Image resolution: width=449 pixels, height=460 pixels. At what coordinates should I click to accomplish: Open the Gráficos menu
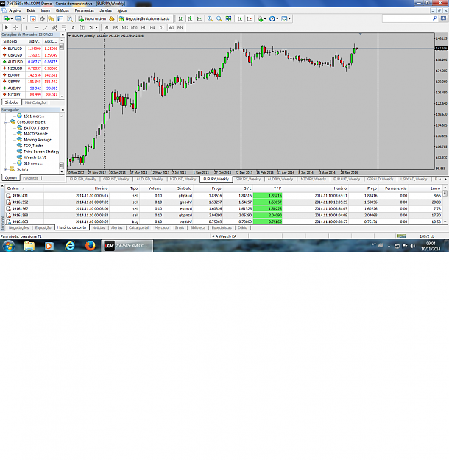63,10
